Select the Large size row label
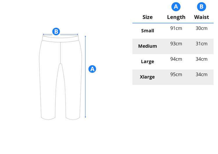218x154 pixels. tap(147, 61)
